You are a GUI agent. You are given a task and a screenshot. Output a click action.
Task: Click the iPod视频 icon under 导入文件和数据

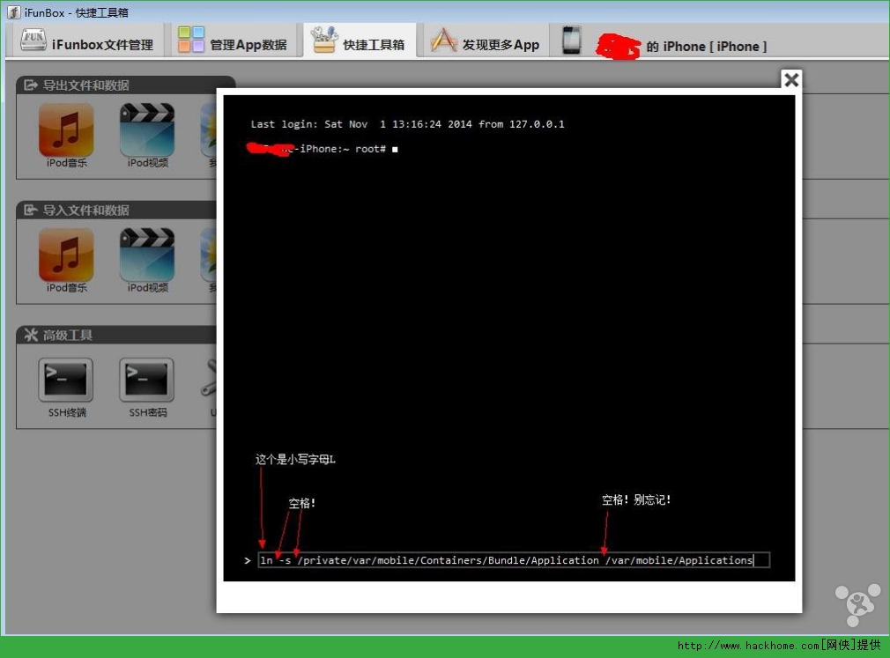click(x=147, y=261)
